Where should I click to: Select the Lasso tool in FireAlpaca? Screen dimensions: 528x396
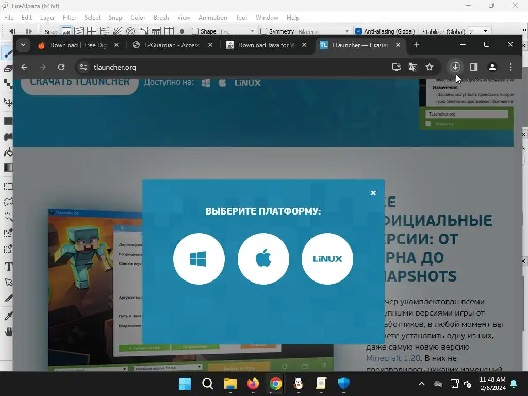7,202
